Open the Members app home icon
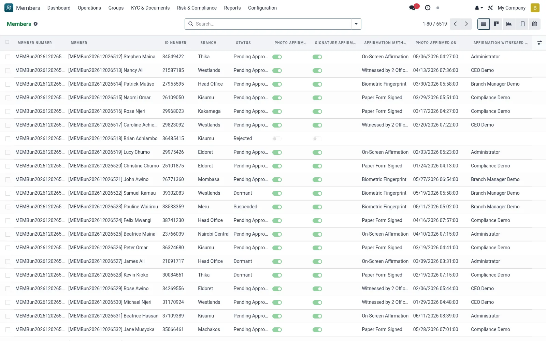546x341 pixels. (x=9, y=8)
